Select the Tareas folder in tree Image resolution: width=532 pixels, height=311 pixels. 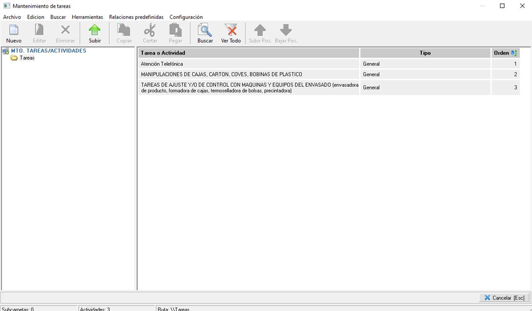tap(27, 58)
